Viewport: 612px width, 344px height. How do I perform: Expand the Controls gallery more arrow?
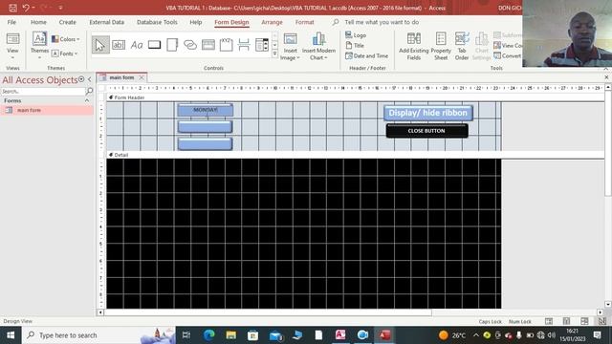(274, 54)
